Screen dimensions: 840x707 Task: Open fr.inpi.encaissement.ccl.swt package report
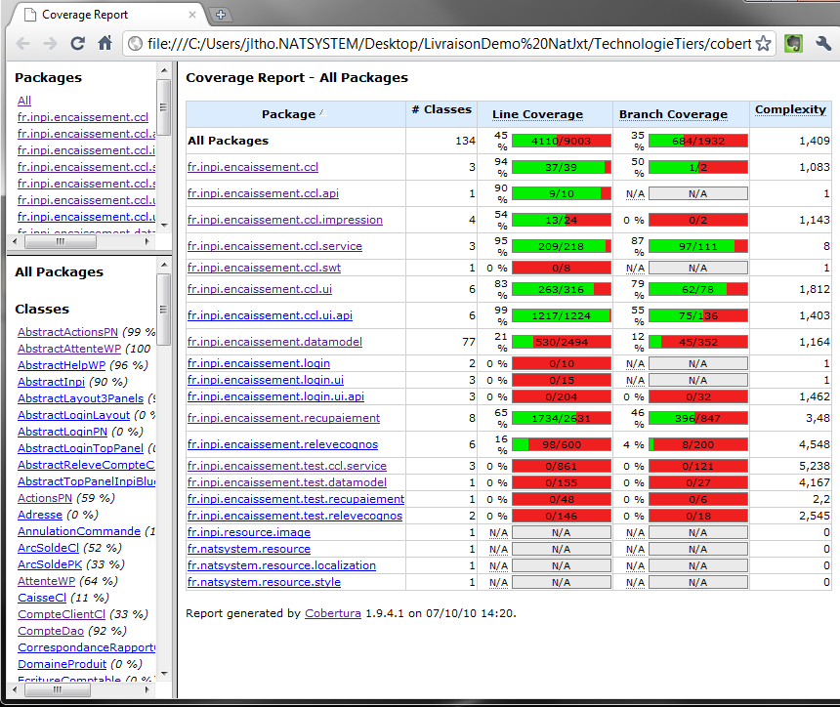click(x=264, y=268)
